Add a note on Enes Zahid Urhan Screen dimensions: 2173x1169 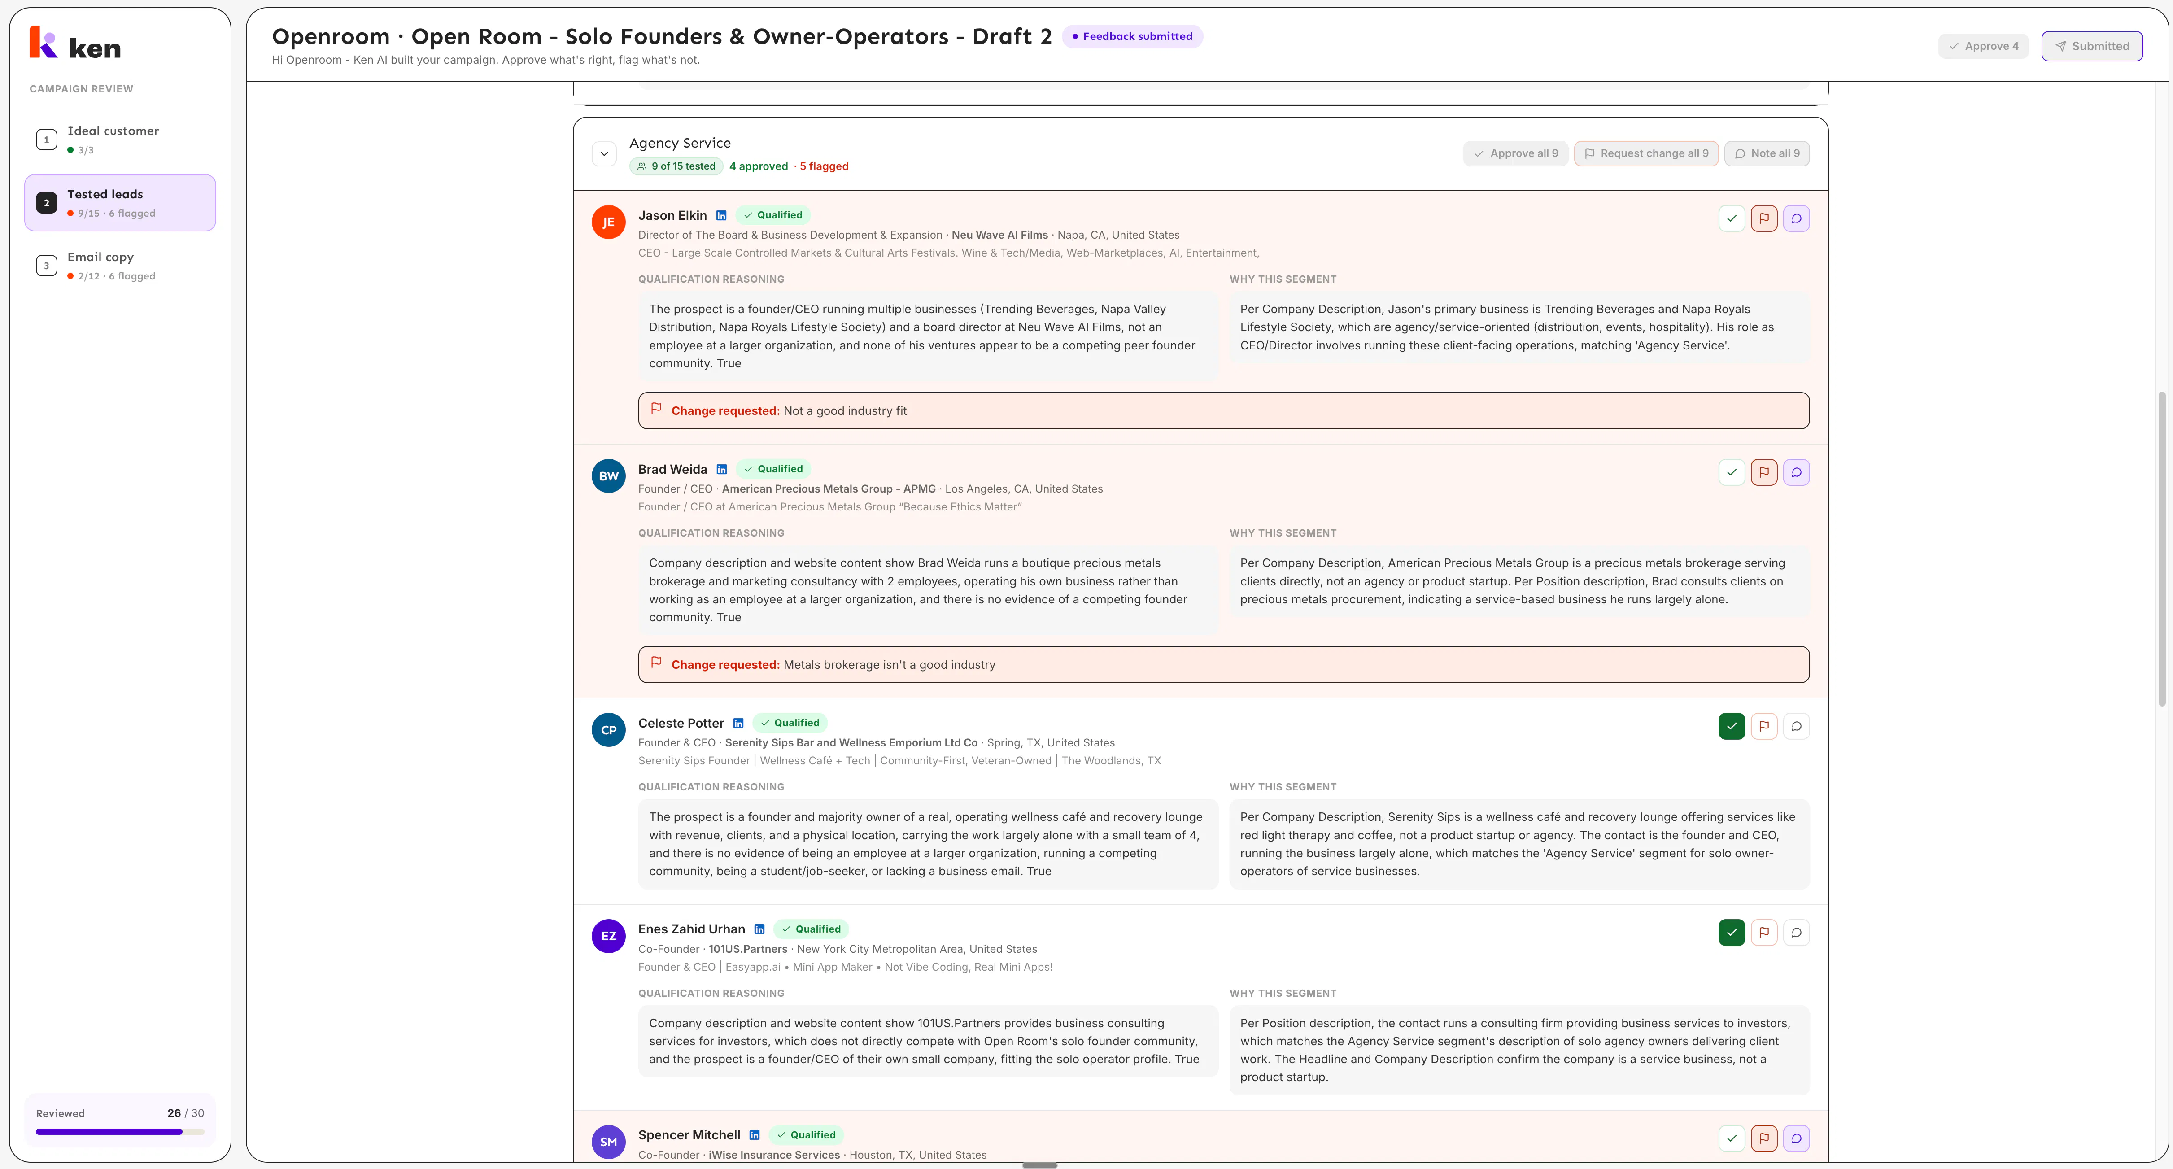tap(1796, 933)
